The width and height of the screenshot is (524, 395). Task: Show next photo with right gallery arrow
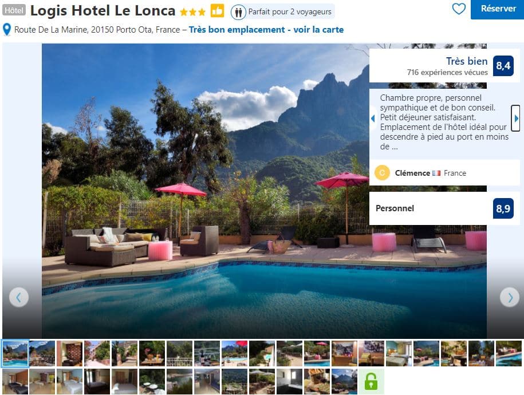click(x=509, y=297)
